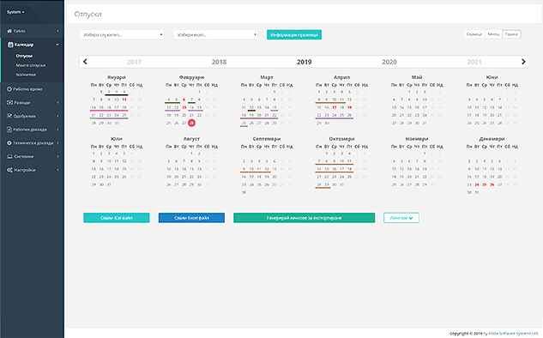
Task: Switch to the Седмица view
Action: [474, 34]
